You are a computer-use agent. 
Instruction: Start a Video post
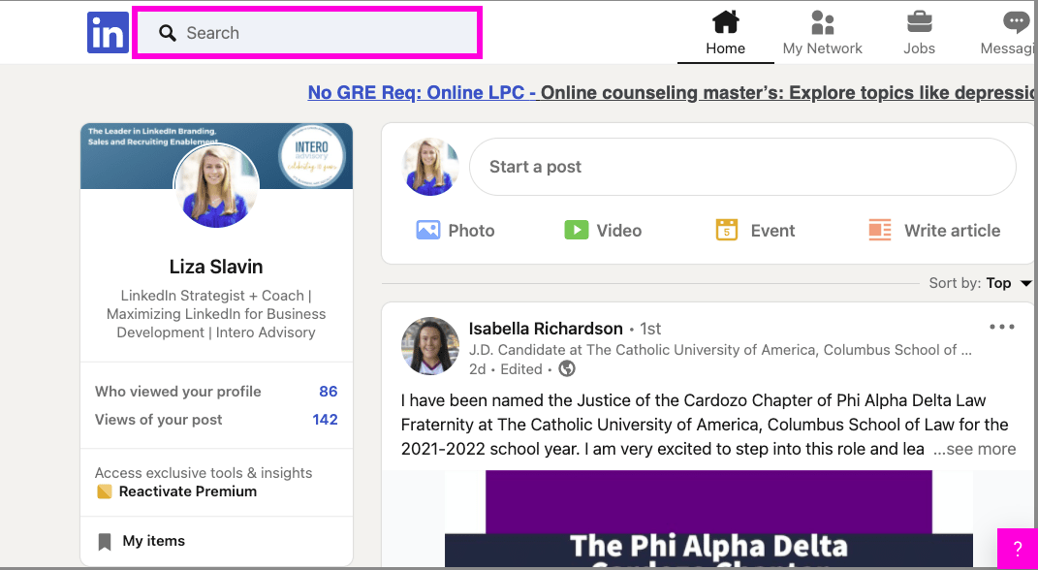(602, 230)
